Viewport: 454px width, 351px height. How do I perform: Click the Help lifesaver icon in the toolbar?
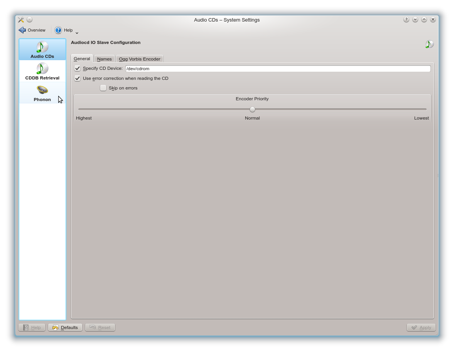tap(58, 30)
